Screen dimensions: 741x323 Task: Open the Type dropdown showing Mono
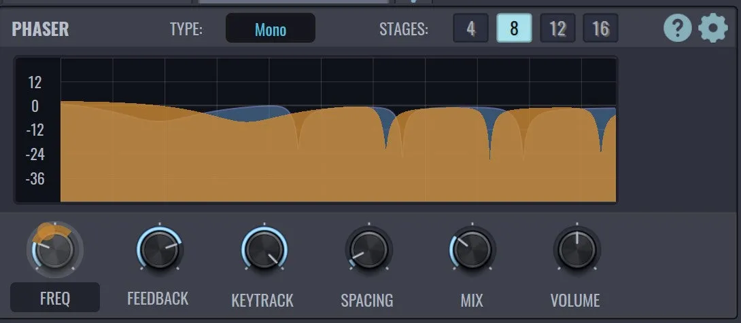point(271,28)
